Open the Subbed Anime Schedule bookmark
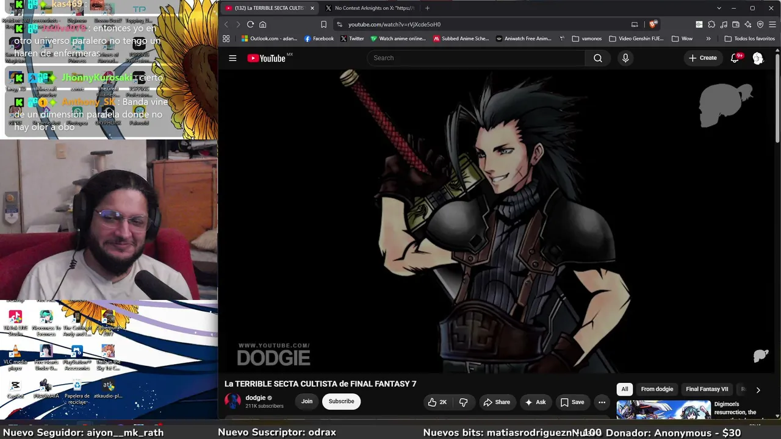 tap(461, 38)
